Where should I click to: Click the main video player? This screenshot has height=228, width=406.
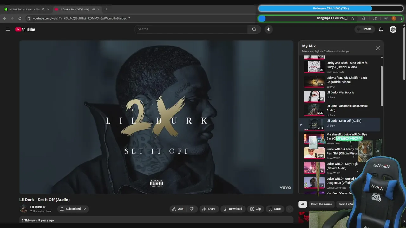pos(156,117)
